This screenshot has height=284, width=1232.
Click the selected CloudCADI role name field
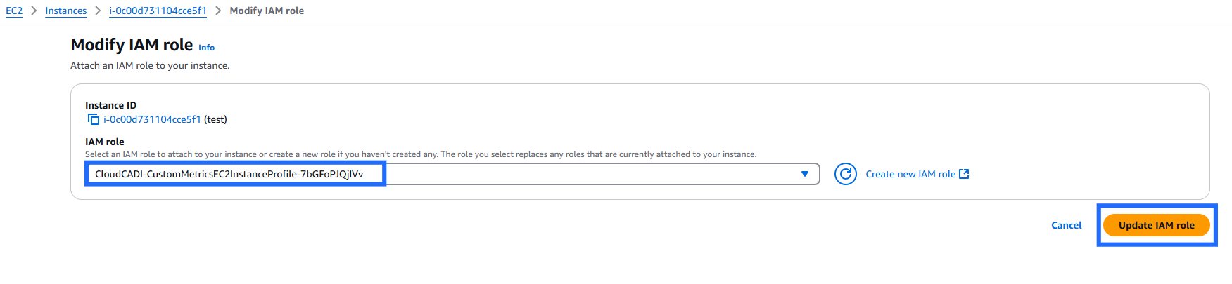coord(229,174)
